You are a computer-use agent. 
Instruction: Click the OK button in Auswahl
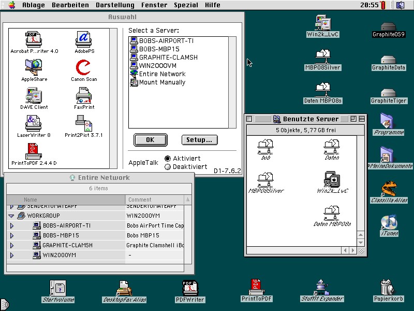(150, 140)
